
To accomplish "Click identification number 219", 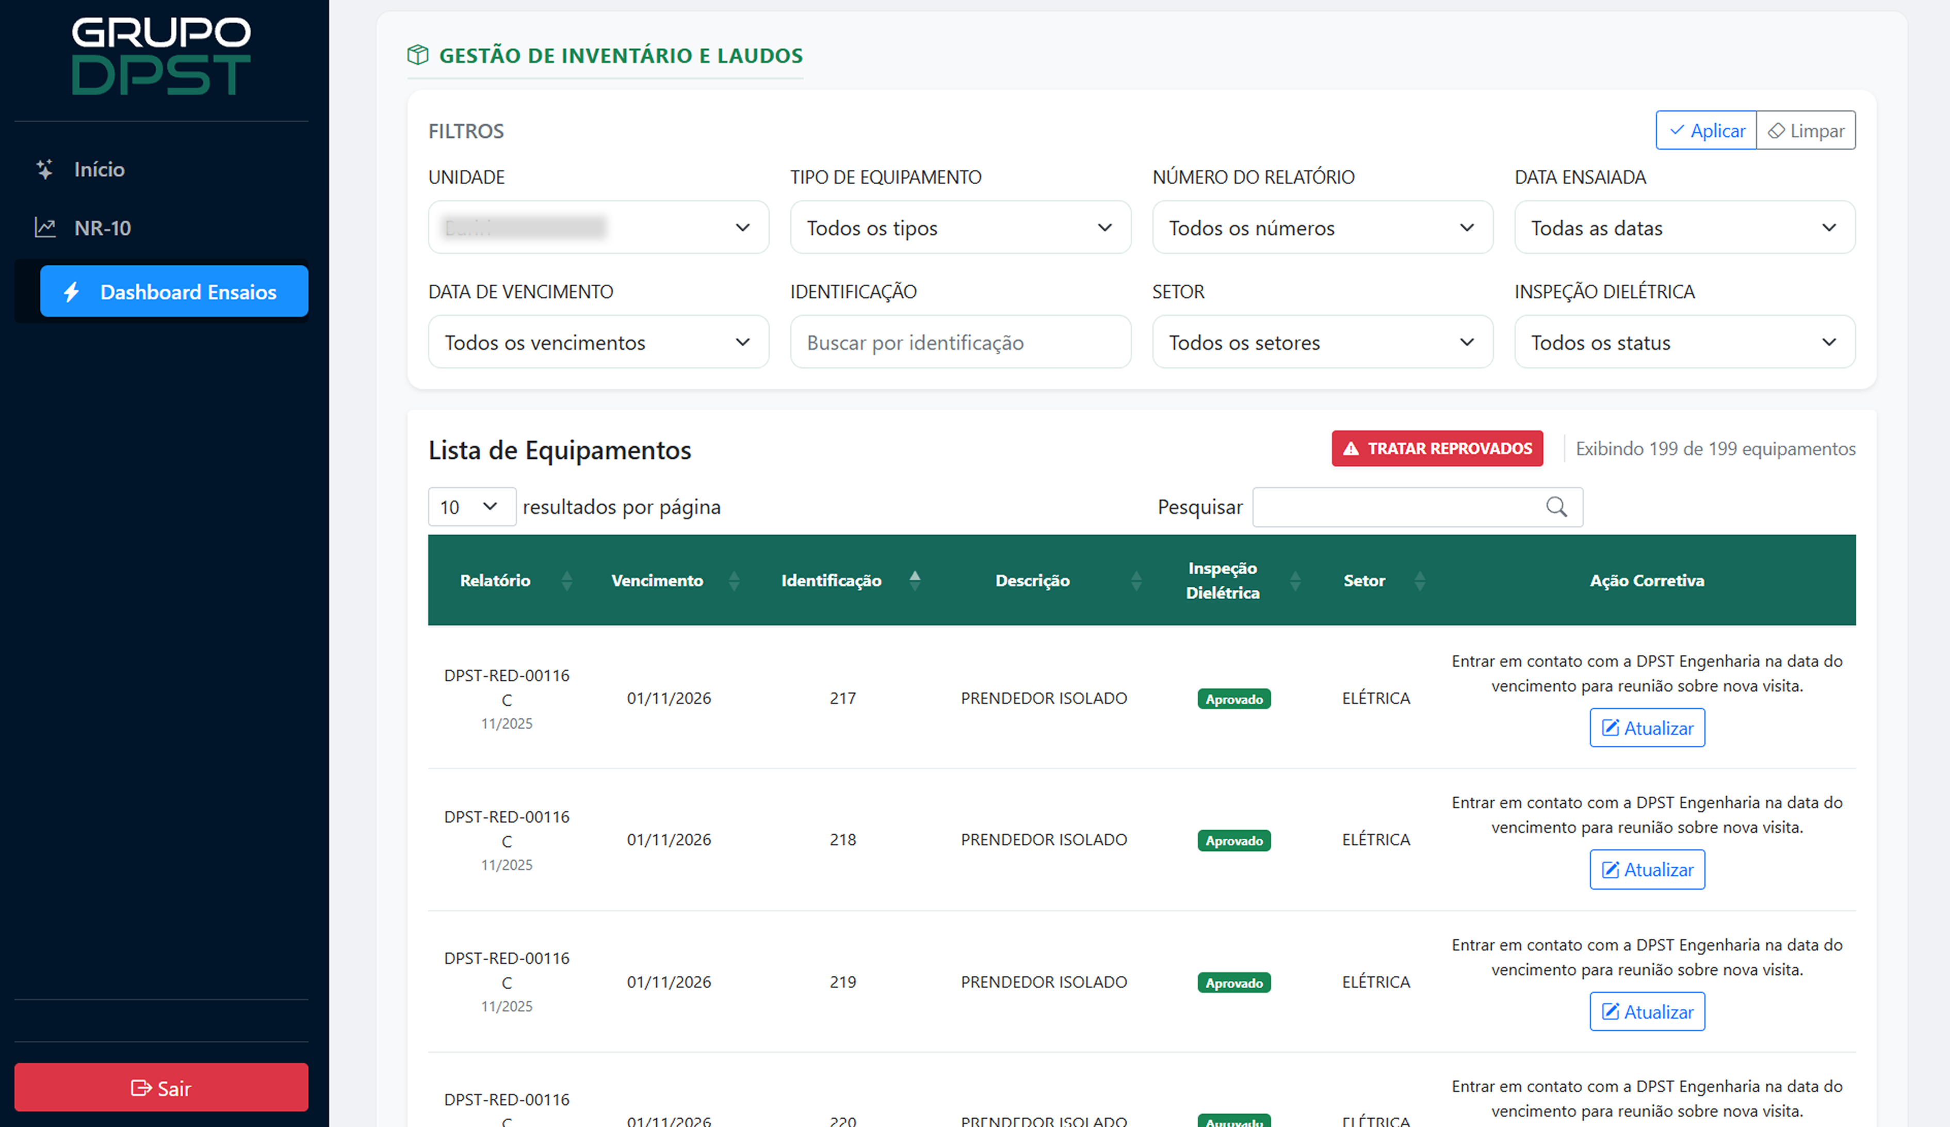I will point(843,983).
